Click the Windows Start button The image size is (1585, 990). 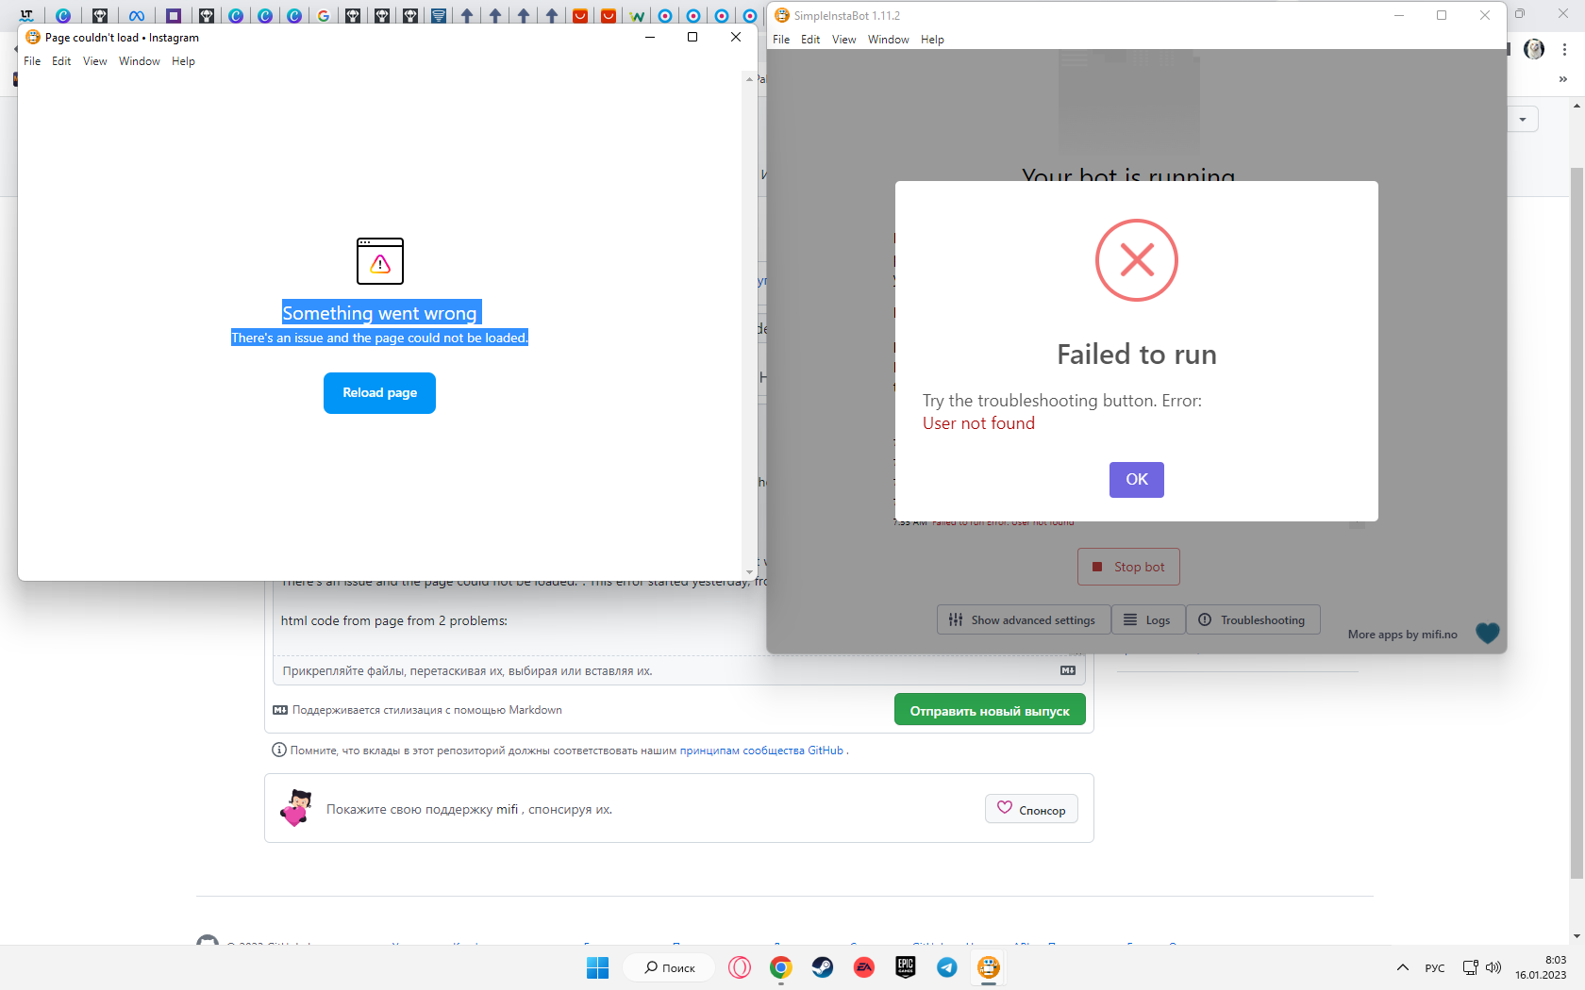598,967
